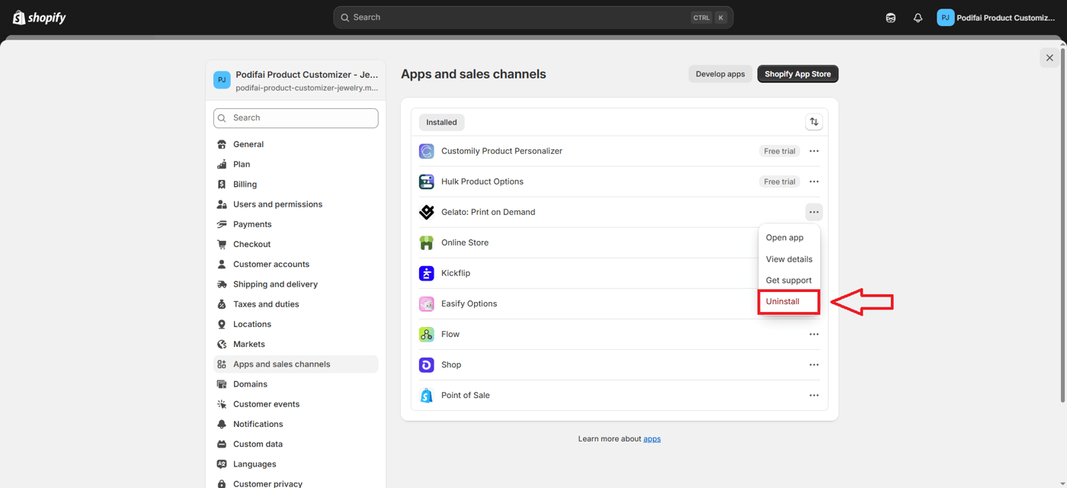
Task: Click the Develop apps button
Action: (x=720, y=74)
